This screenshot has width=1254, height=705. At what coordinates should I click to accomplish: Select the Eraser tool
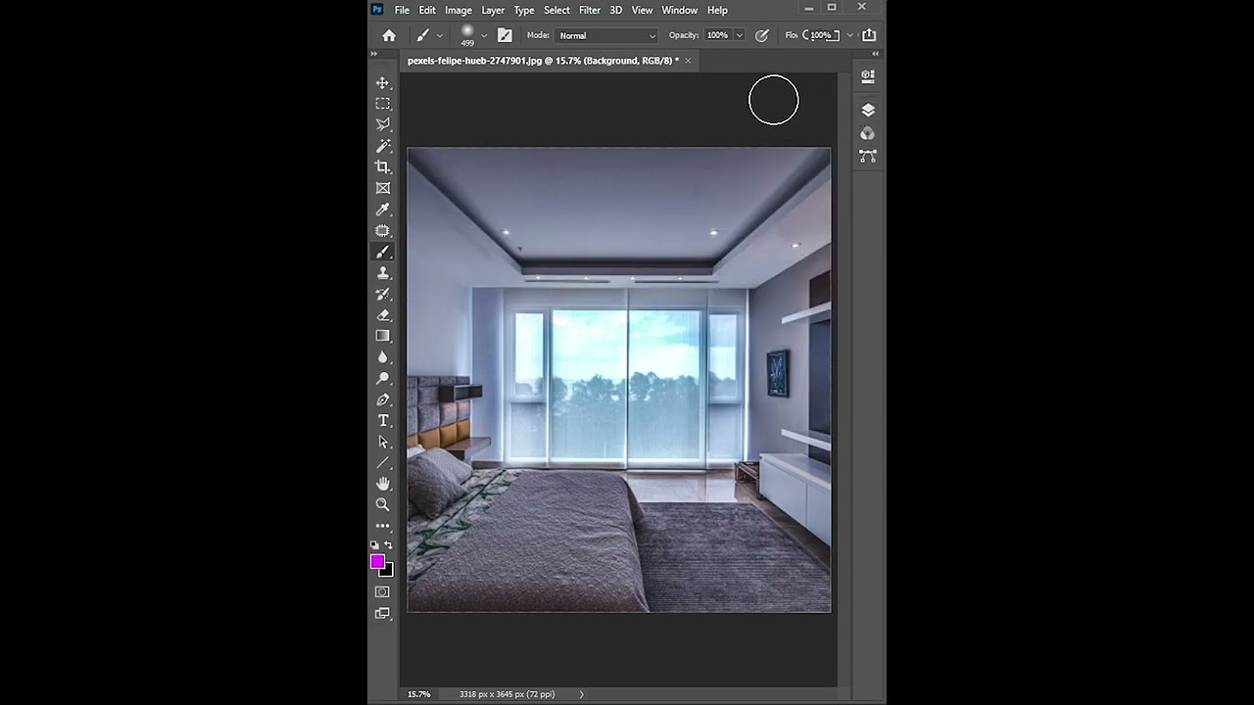pos(383,315)
